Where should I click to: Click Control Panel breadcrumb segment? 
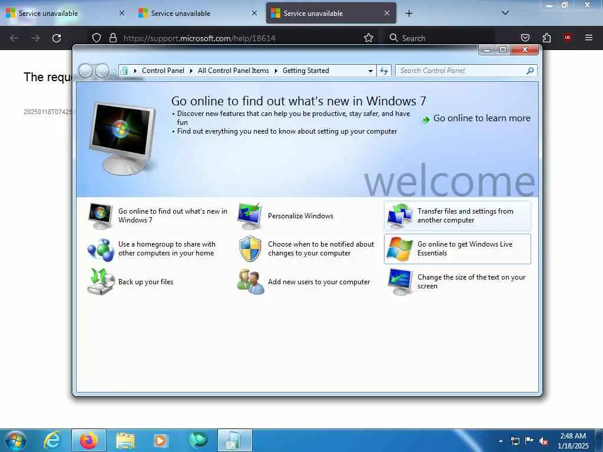163,71
